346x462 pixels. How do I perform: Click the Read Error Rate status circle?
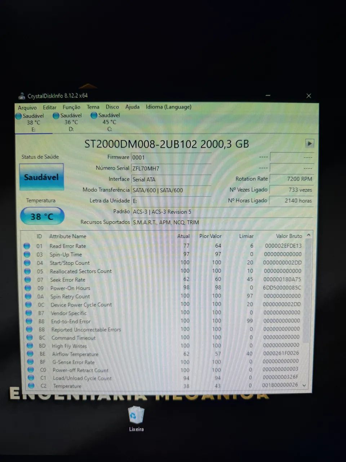pyautogui.click(x=27, y=246)
